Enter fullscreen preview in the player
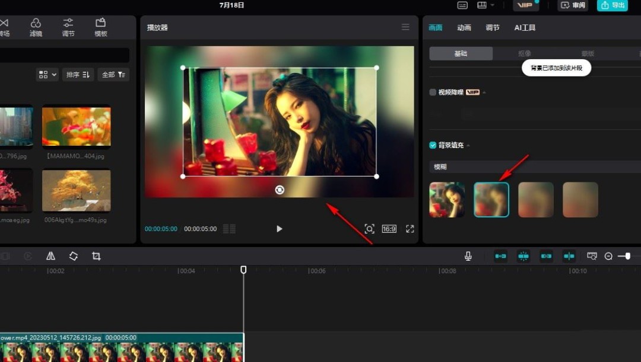 point(410,229)
